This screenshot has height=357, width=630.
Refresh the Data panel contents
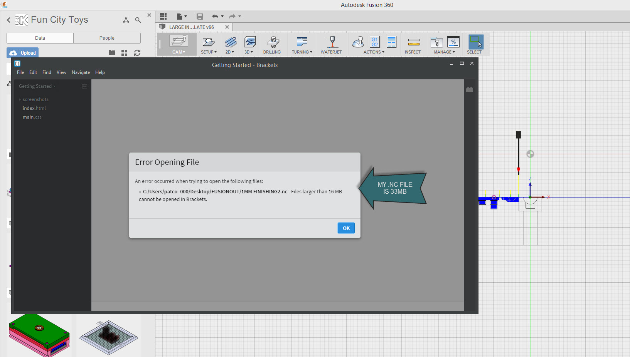(x=137, y=53)
